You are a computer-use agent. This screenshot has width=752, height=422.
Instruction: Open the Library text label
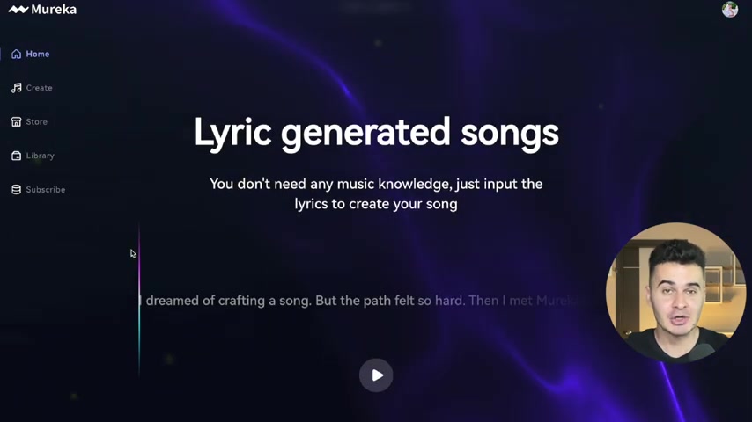[x=41, y=156]
